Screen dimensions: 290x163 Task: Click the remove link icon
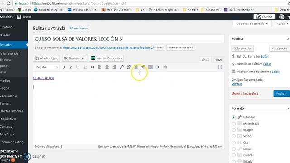pos(129,67)
